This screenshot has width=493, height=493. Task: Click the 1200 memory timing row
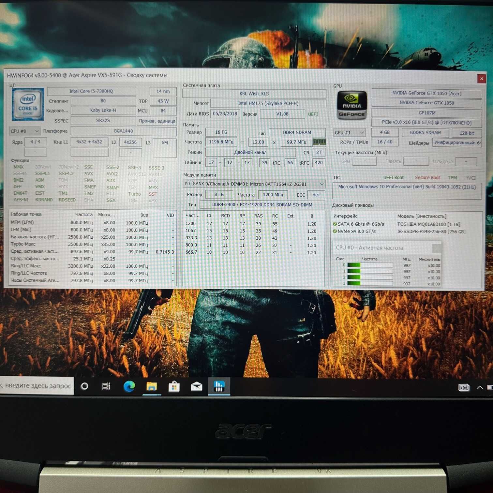(254, 224)
